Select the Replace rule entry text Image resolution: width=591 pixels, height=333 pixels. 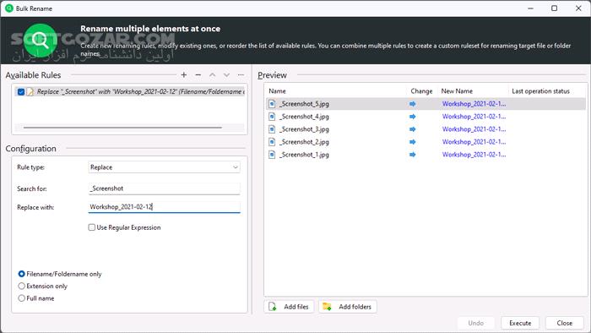coord(141,91)
